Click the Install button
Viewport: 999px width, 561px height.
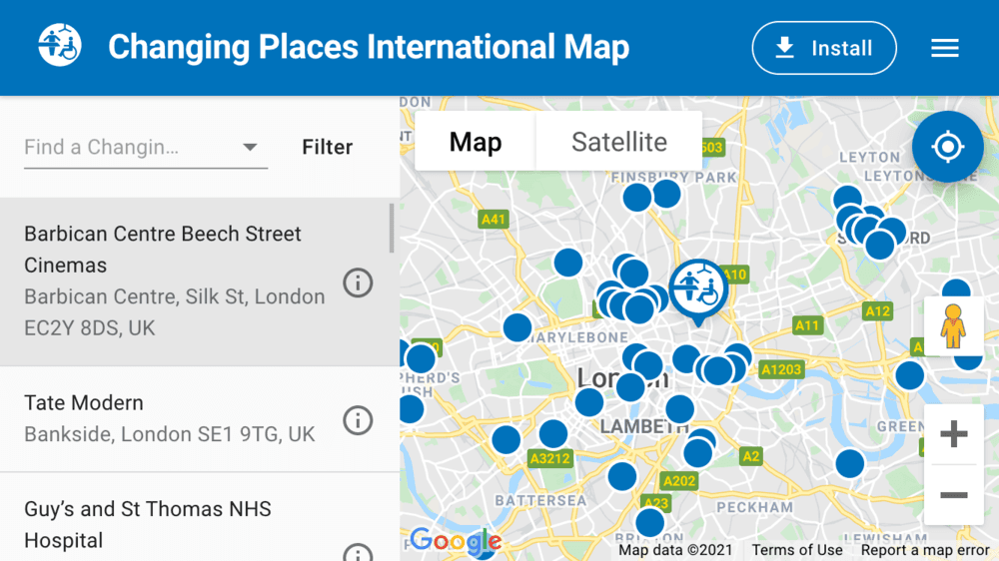point(824,48)
